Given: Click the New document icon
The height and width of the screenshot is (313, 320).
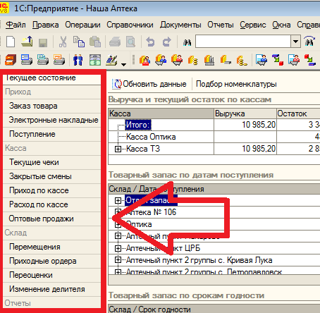Looking at the screenshot, I should tap(11, 42).
